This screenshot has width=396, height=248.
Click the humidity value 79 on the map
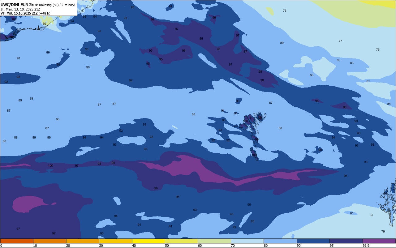coord(383,232)
